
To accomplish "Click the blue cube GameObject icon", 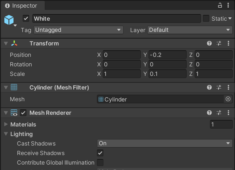I will click(9, 20).
